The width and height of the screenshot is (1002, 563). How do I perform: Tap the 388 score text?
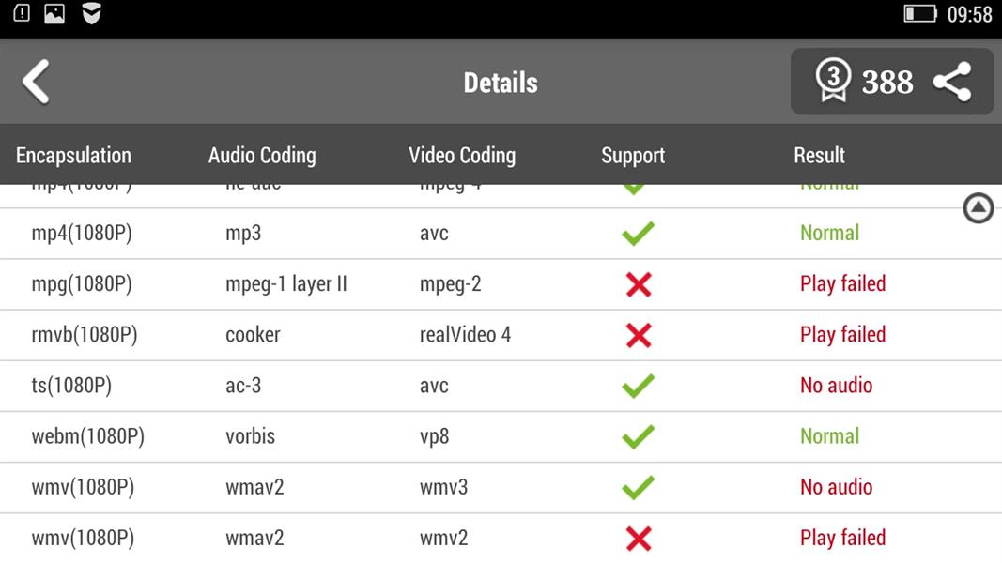pyautogui.click(x=886, y=83)
